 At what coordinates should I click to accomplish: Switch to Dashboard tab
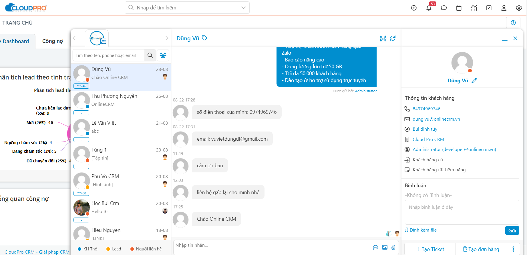pos(16,41)
